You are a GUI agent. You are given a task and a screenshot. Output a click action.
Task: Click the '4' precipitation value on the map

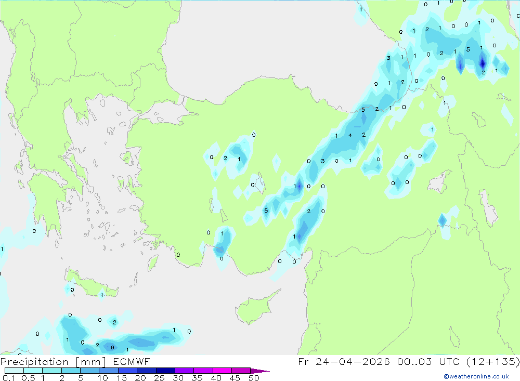pyautogui.click(x=350, y=135)
